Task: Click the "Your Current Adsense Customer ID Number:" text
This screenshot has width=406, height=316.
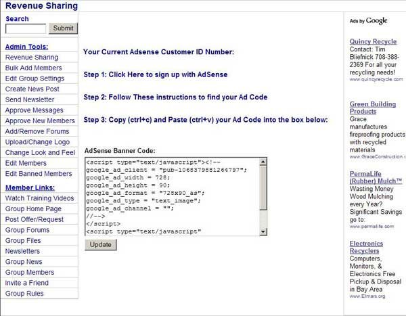Action: pos(159,52)
